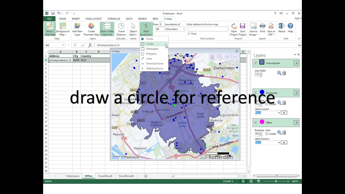Viewport: 345px width, 194px height.
Task: Click the Save as PDF icon
Action: [271, 29]
